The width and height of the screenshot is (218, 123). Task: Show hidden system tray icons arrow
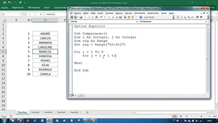[x=182, y=121]
